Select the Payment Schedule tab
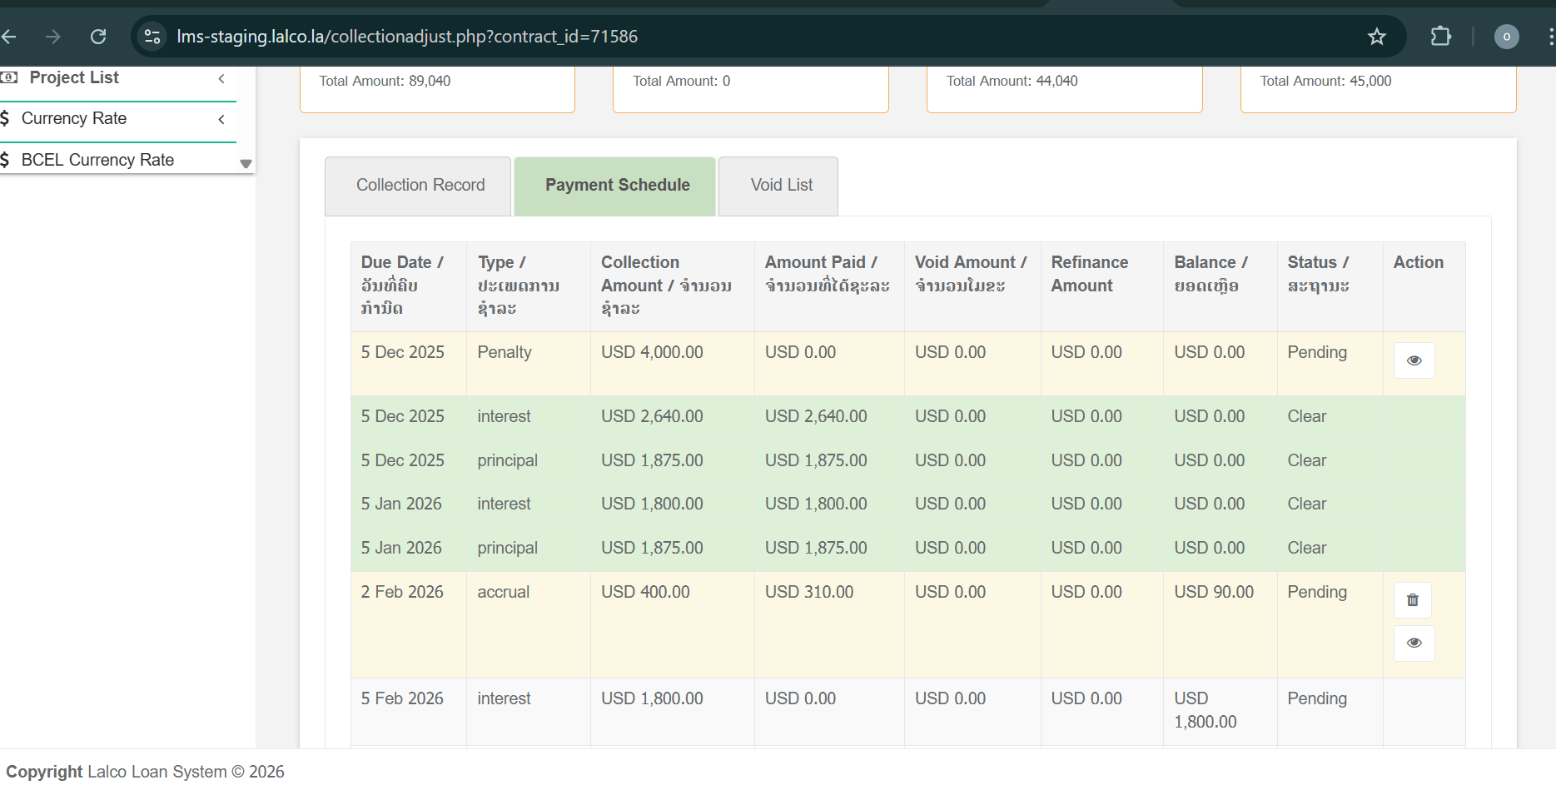Image resolution: width=1556 pixels, height=790 pixels. [x=616, y=186]
